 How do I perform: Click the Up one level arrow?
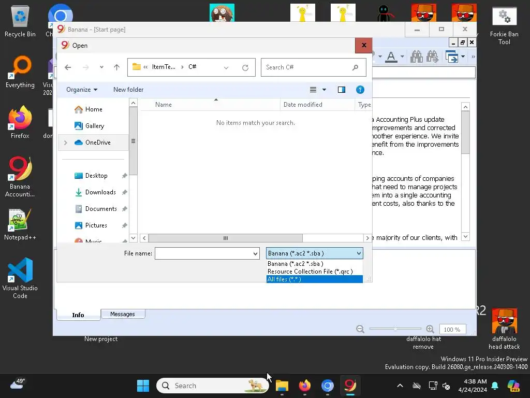[116, 67]
